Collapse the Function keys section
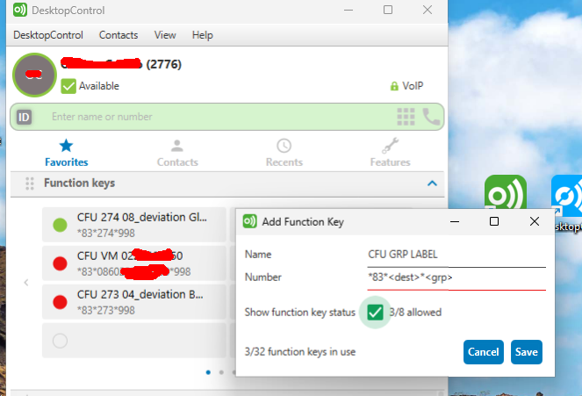This screenshot has width=582, height=396. (x=432, y=184)
